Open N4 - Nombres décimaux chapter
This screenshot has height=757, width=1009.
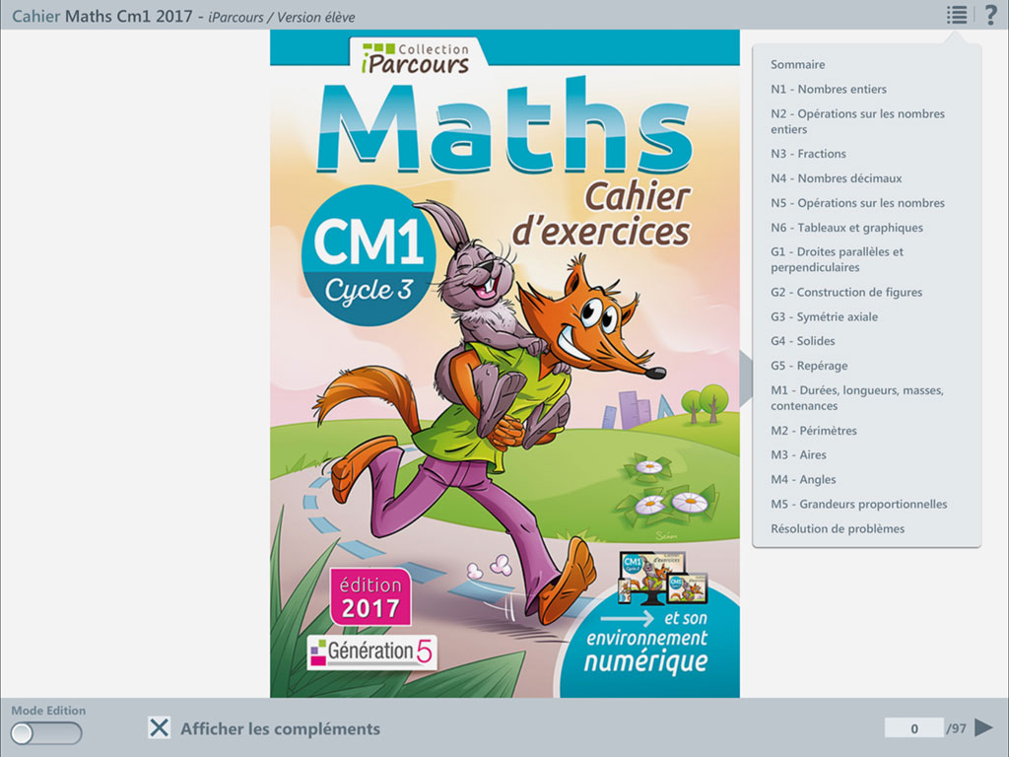836,178
